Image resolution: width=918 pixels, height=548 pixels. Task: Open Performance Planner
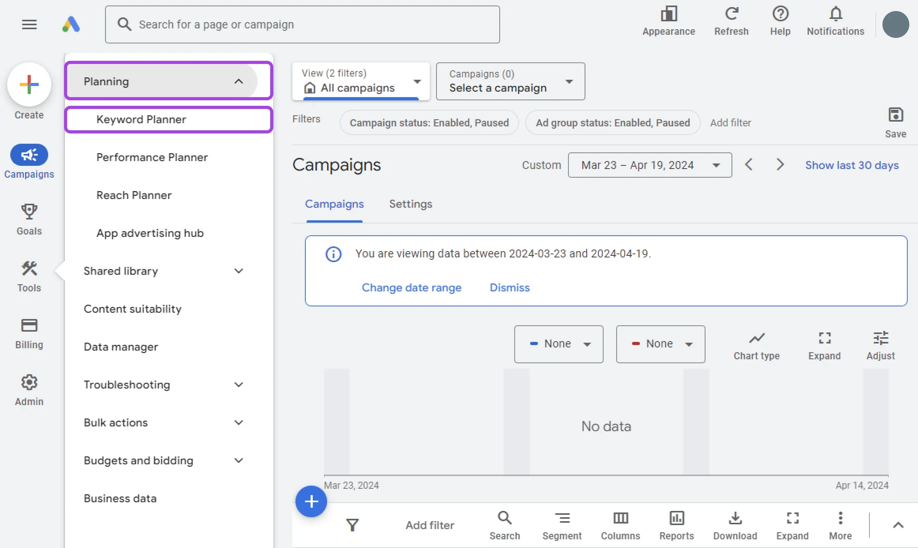(152, 157)
